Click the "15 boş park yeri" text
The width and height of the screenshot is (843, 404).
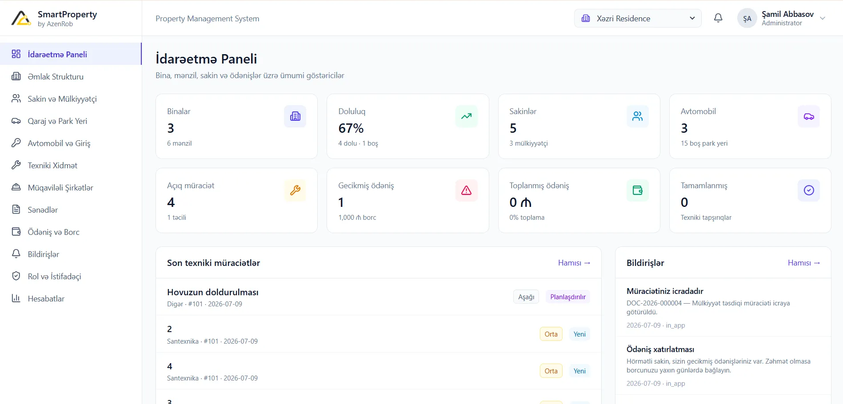(704, 143)
